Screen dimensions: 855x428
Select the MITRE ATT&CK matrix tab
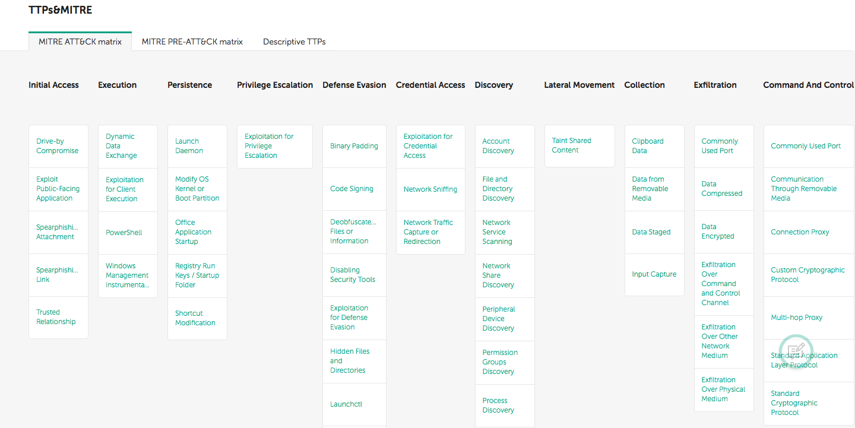tap(80, 42)
